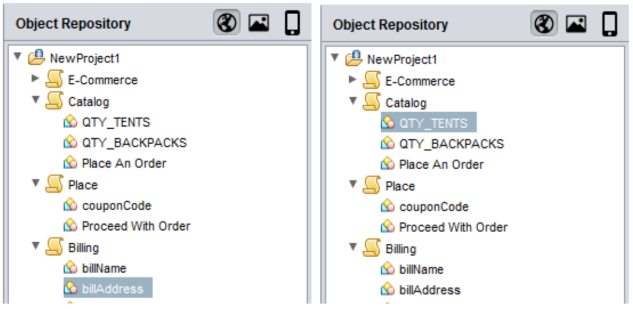Image resolution: width=633 pixels, height=309 pixels.
Task: Collapse the Billing node in left panel
Action: (x=35, y=245)
